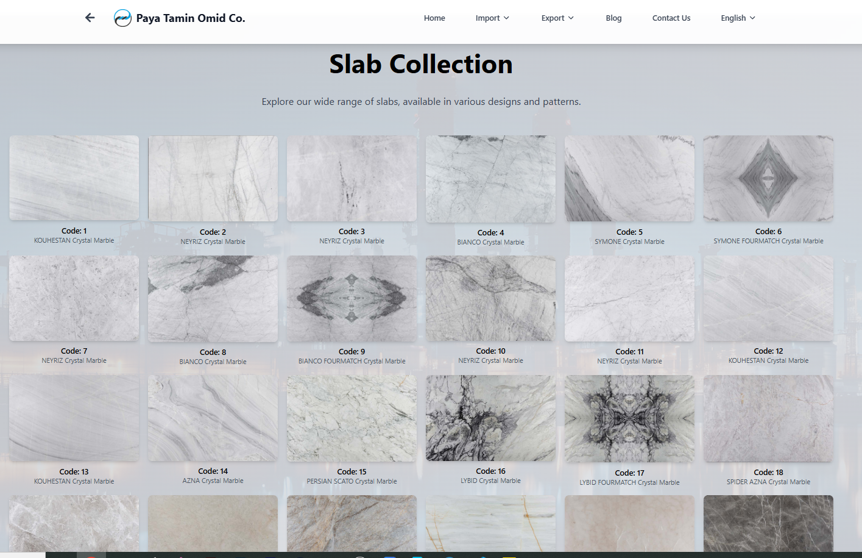Click the 'Code: 15' label text
Image resolution: width=862 pixels, height=558 pixels.
352,471
